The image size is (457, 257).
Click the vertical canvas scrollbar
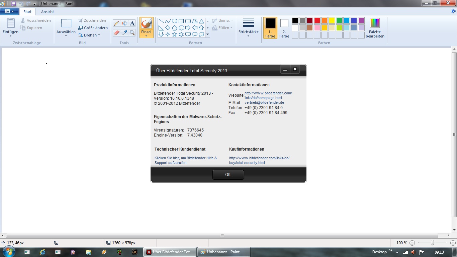tap(454, 135)
